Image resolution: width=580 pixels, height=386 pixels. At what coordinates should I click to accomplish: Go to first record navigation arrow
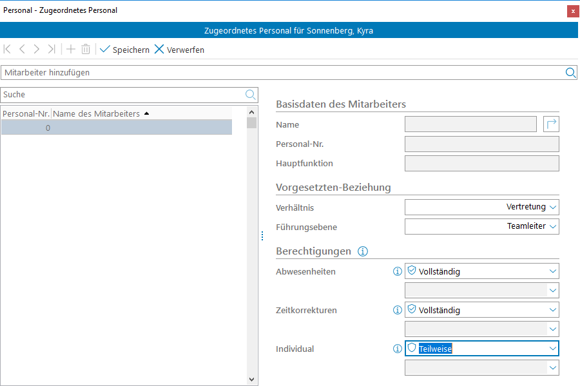coord(8,50)
